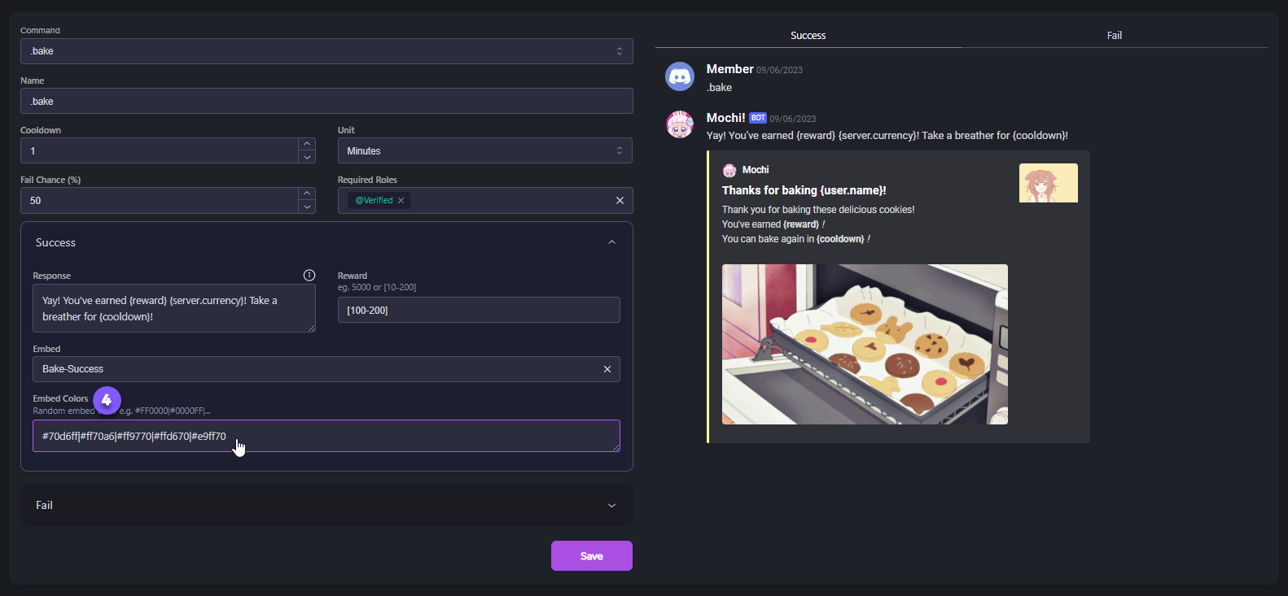This screenshot has height=596, width=1288.
Task: Click the Mochi! bot avatar
Action: [x=680, y=125]
